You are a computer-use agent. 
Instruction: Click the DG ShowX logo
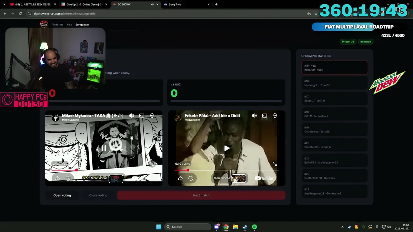click(x=44, y=24)
